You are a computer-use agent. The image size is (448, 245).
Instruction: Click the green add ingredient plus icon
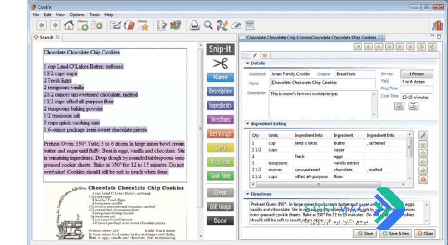[x=423, y=171]
